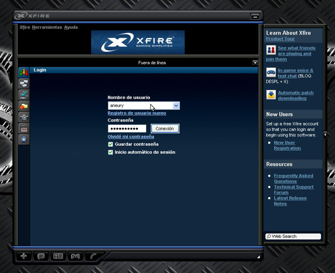Open the Xfire menu

(x=25, y=27)
